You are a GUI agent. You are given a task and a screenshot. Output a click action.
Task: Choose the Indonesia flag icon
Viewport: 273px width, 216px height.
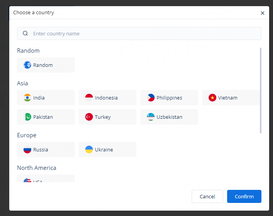point(89,98)
